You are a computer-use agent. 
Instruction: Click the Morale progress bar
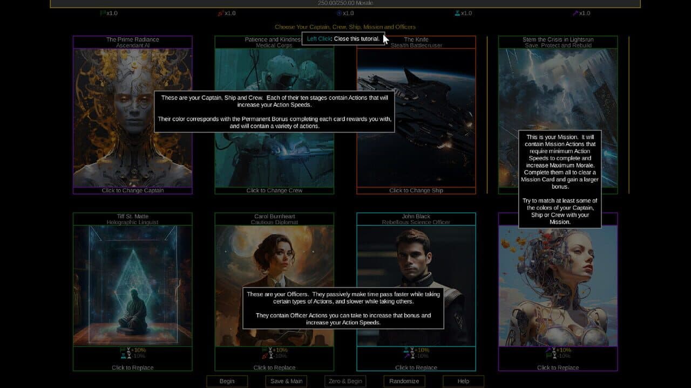(345, 3)
